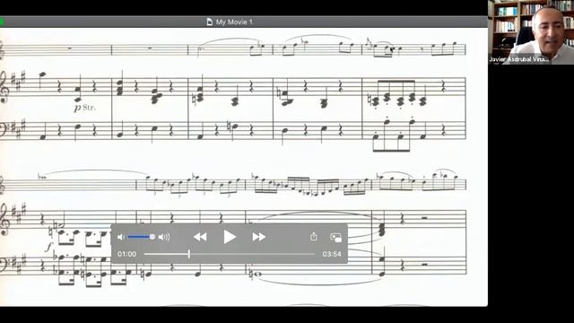Set maximum volume with the loud speaker icon
Image resolution: width=574 pixels, height=323 pixels.
pos(164,237)
